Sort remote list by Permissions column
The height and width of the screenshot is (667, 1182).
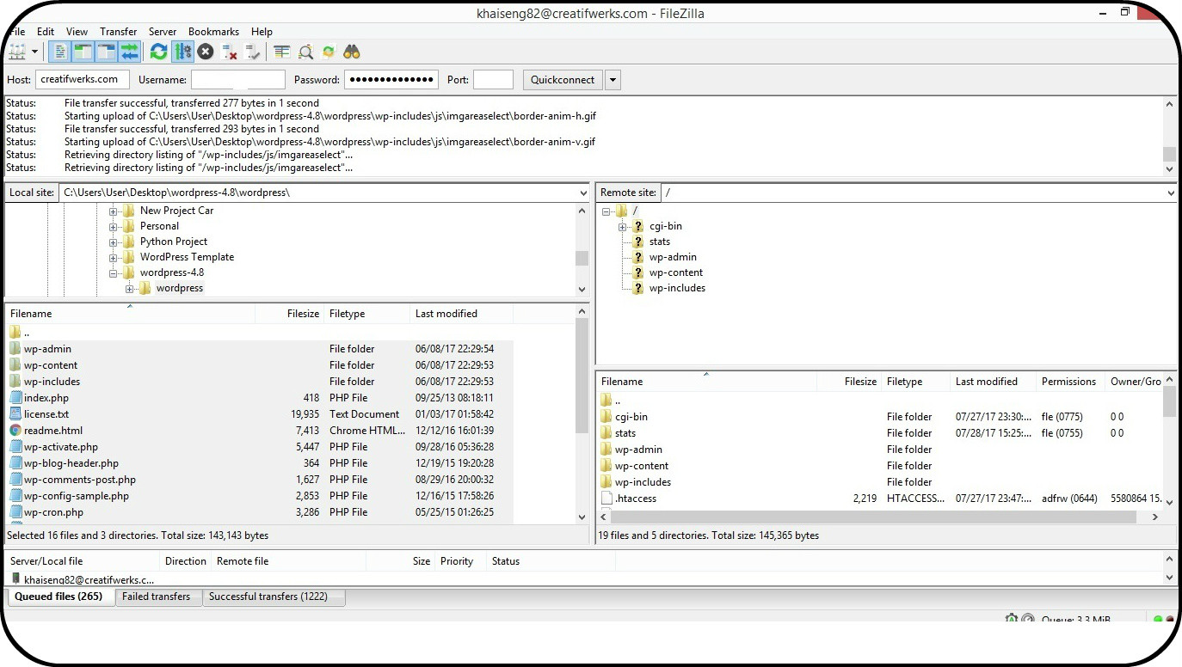coord(1068,382)
